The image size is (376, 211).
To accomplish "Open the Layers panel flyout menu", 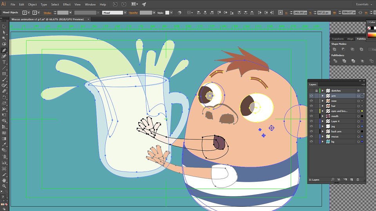I will coord(363,84).
